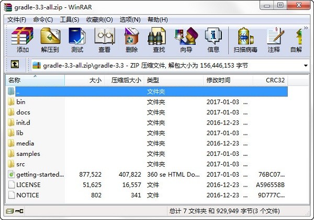Select the src folder icon

11,164
